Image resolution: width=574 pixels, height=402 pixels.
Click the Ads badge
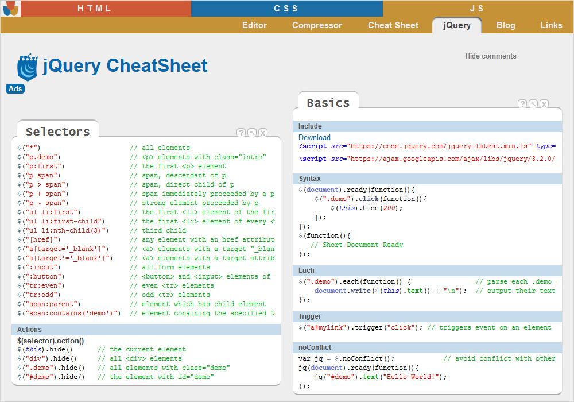coord(15,88)
